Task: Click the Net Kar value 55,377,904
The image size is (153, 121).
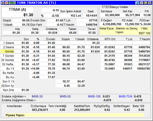Action: [x=133, y=15]
